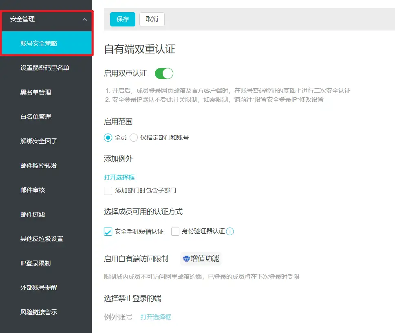
Task: Open 打开选择框 link under 添加例外
Action: (x=119, y=177)
